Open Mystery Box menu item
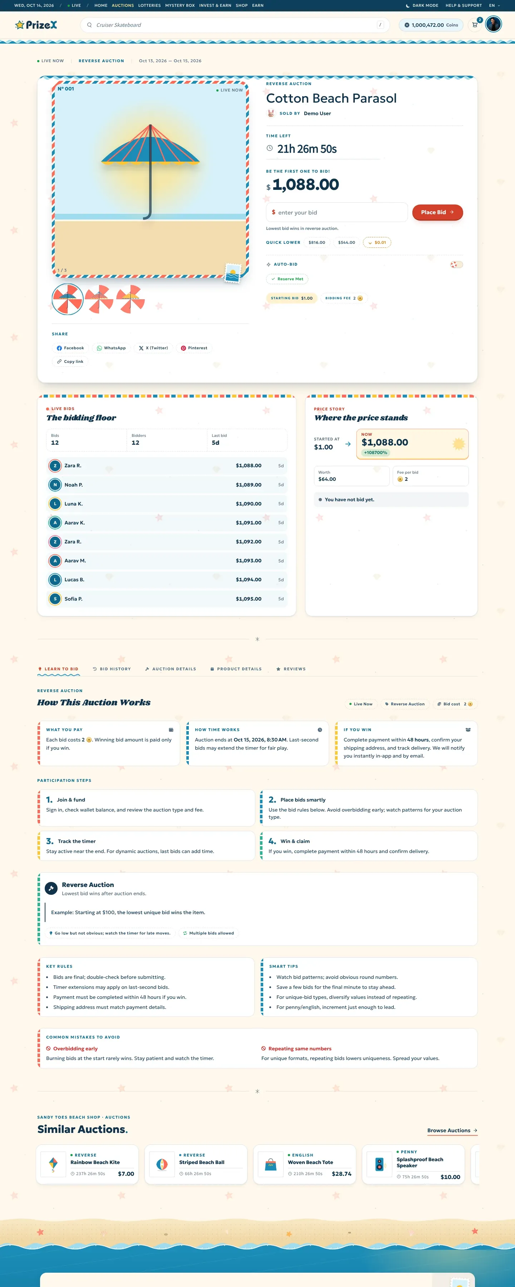The width and height of the screenshot is (515, 1287). 180,5
